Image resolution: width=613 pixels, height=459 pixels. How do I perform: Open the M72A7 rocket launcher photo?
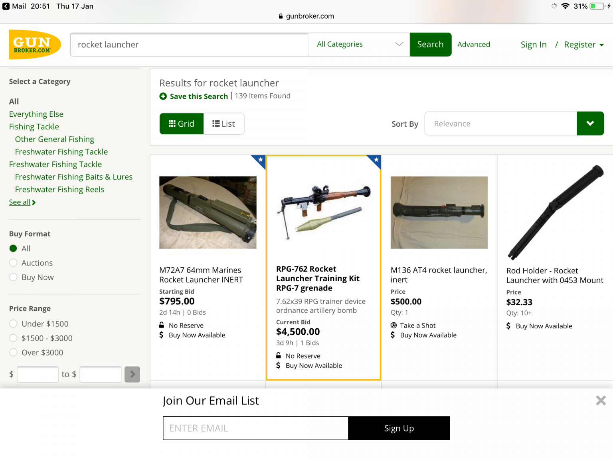pos(208,212)
